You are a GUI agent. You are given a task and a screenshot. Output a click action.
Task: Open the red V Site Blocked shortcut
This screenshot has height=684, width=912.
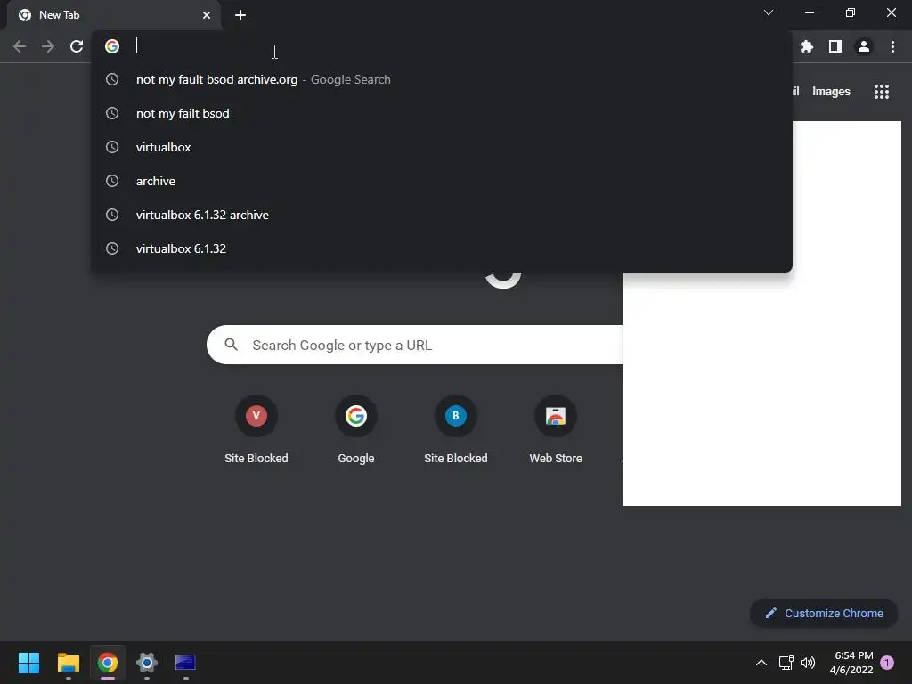tap(256, 430)
